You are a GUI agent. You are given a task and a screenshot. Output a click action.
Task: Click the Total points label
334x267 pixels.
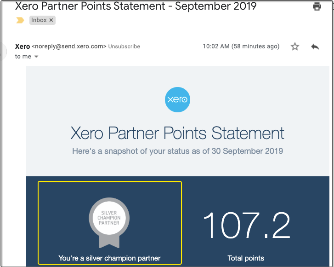pyautogui.click(x=246, y=258)
